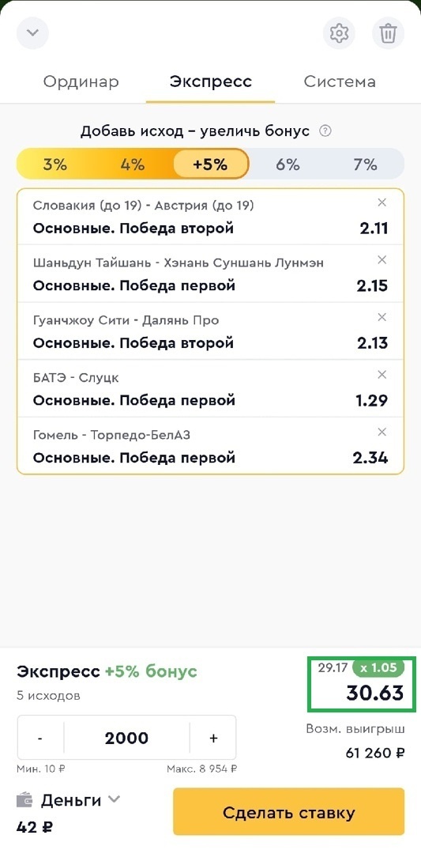The width and height of the screenshot is (421, 854).
Task: Clear bet slip with trash icon
Action: pyautogui.click(x=388, y=33)
